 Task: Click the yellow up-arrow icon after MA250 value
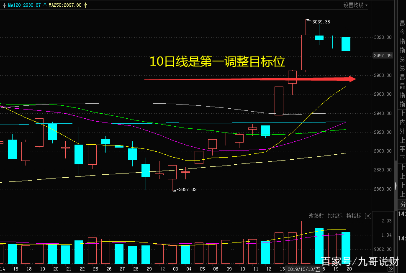(x=85, y=5)
